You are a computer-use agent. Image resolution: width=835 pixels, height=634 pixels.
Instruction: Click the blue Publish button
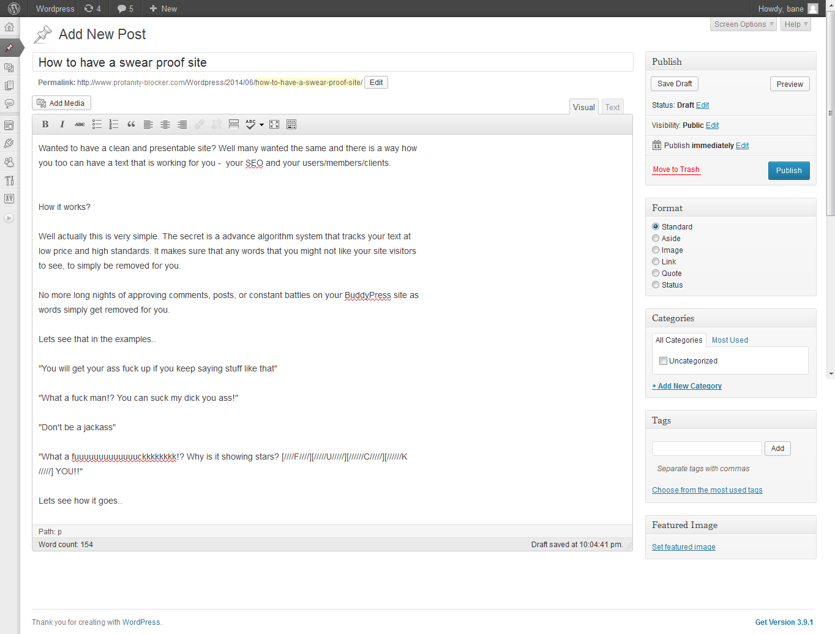(x=788, y=171)
